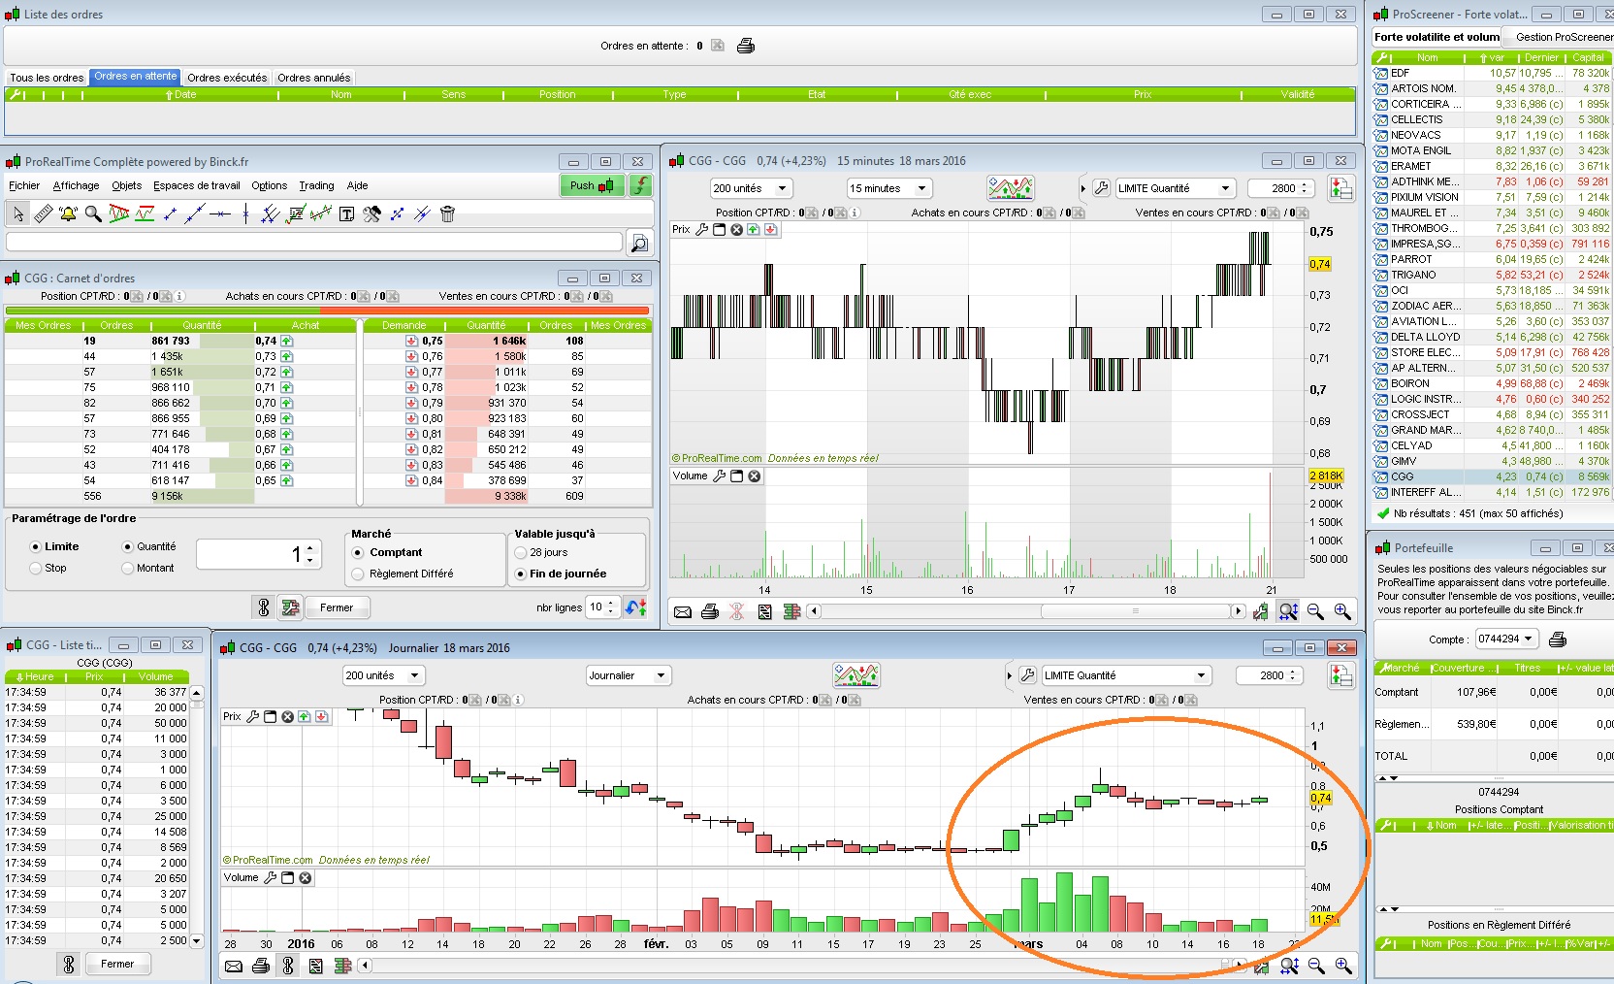Select the EDF row in ProScreener
This screenshot has height=984, width=1614.
point(1492,73)
